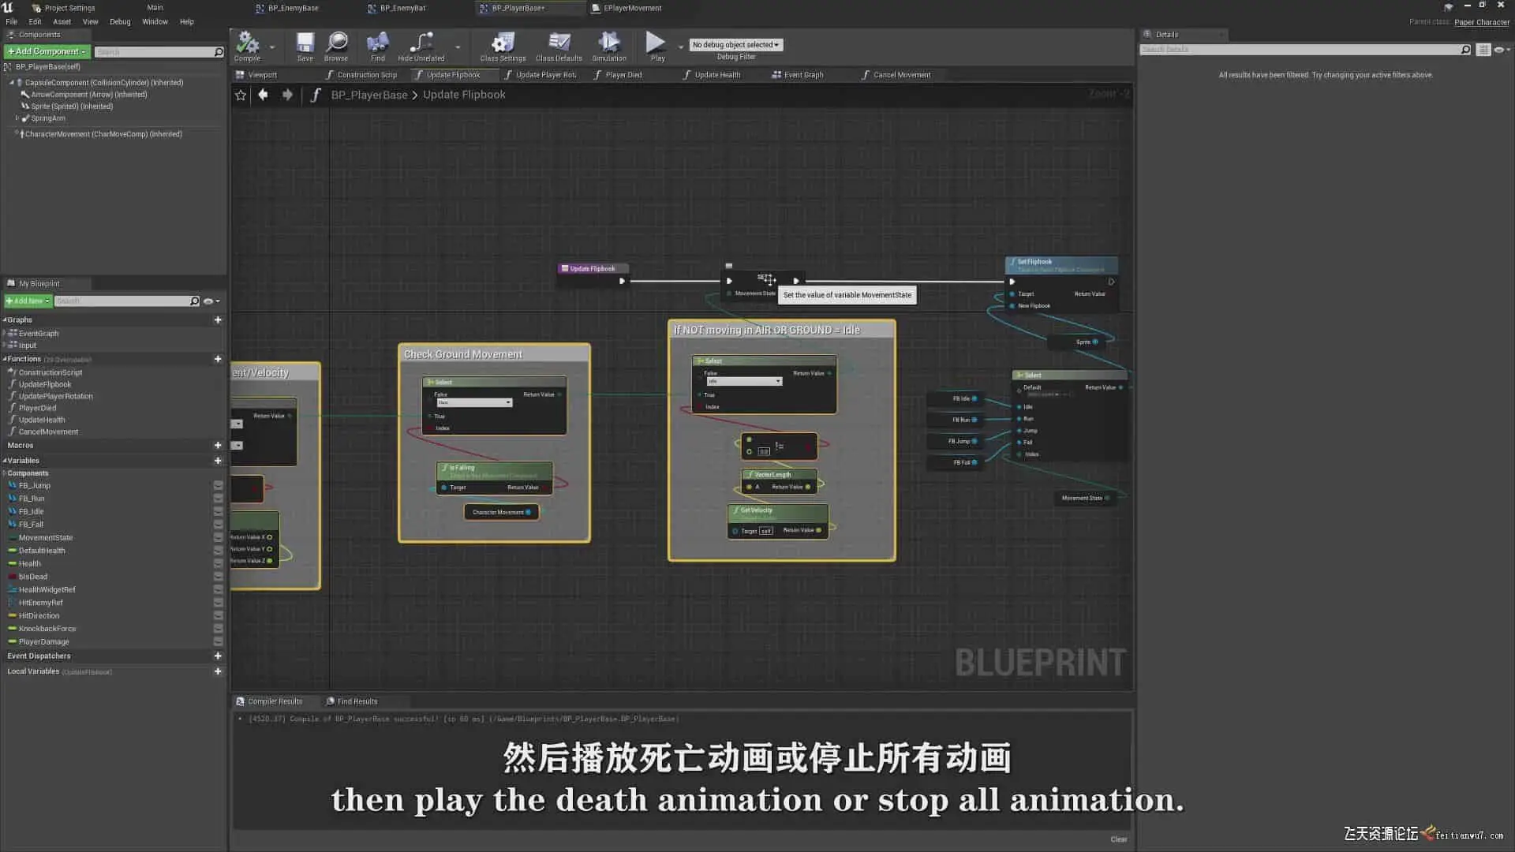Image resolution: width=1515 pixels, height=852 pixels.
Task: Open the Add Component dropdown
Action: [x=47, y=51]
